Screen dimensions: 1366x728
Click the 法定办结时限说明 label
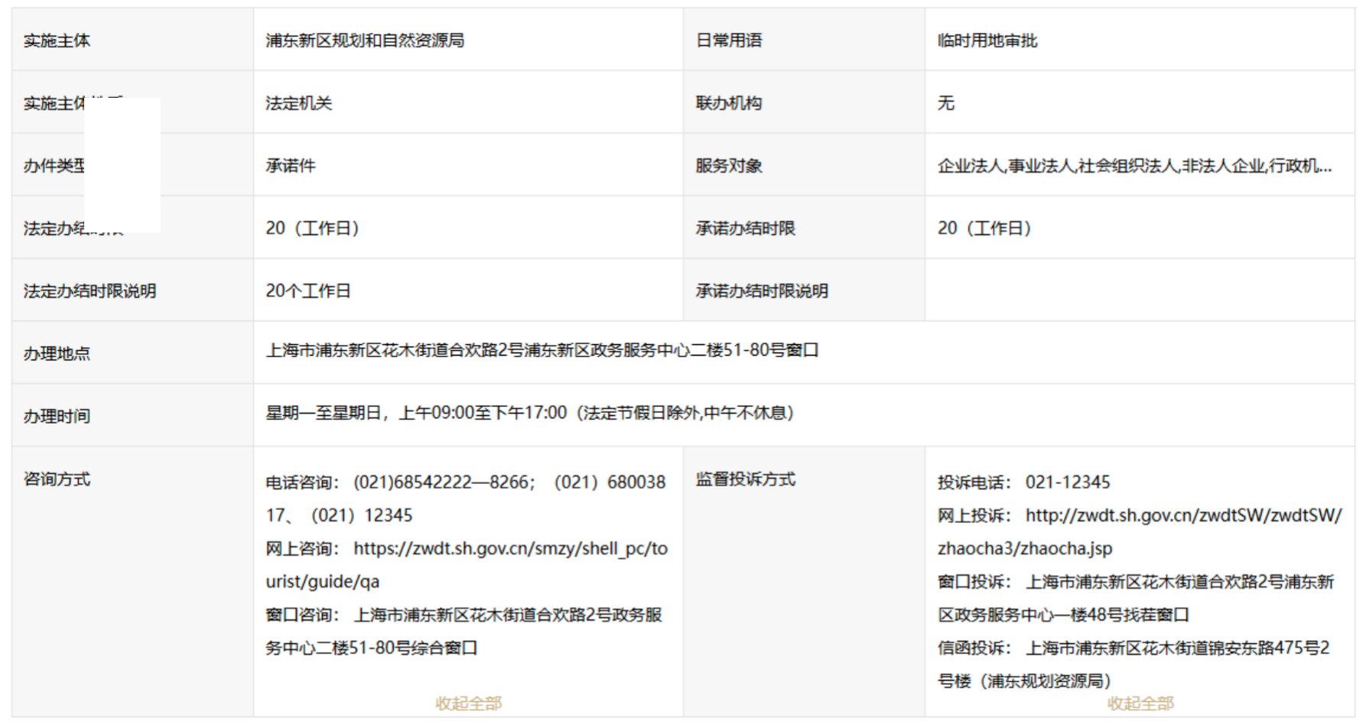pyautogui.click(x=89, y=291)
